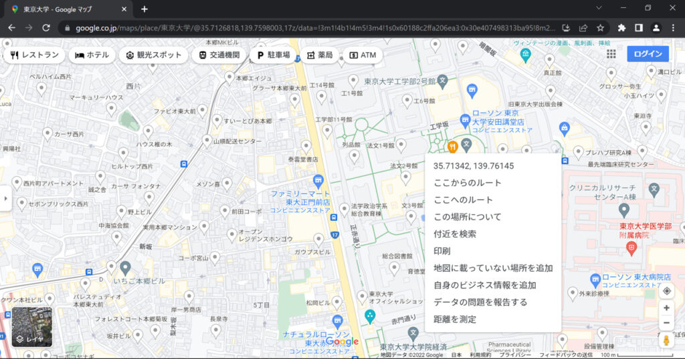The image size is (685, 359).
Task: Open 法文2号館 map pin
Action: pyautogui.click(x=406, y=177)
